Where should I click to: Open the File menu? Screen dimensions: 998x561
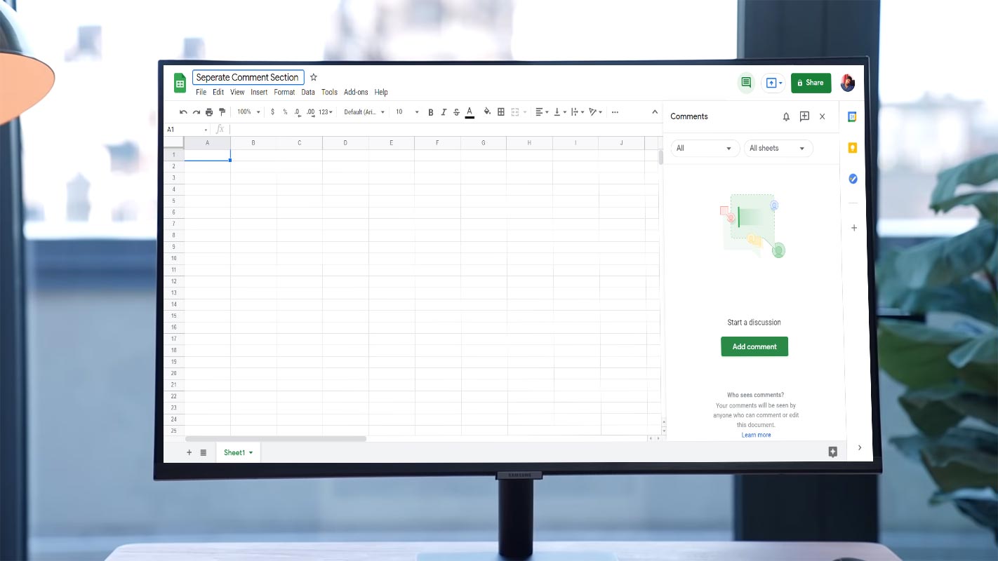(x=201, y=93)
